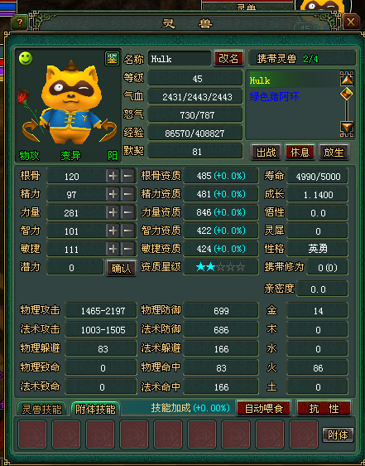Decrease 智力 with the minus button
The image size is (365, 466).
tap(128, 231)
